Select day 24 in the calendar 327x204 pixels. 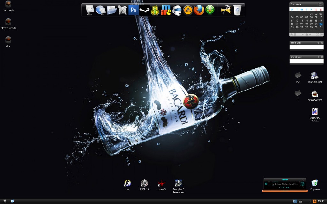point(321,24)
